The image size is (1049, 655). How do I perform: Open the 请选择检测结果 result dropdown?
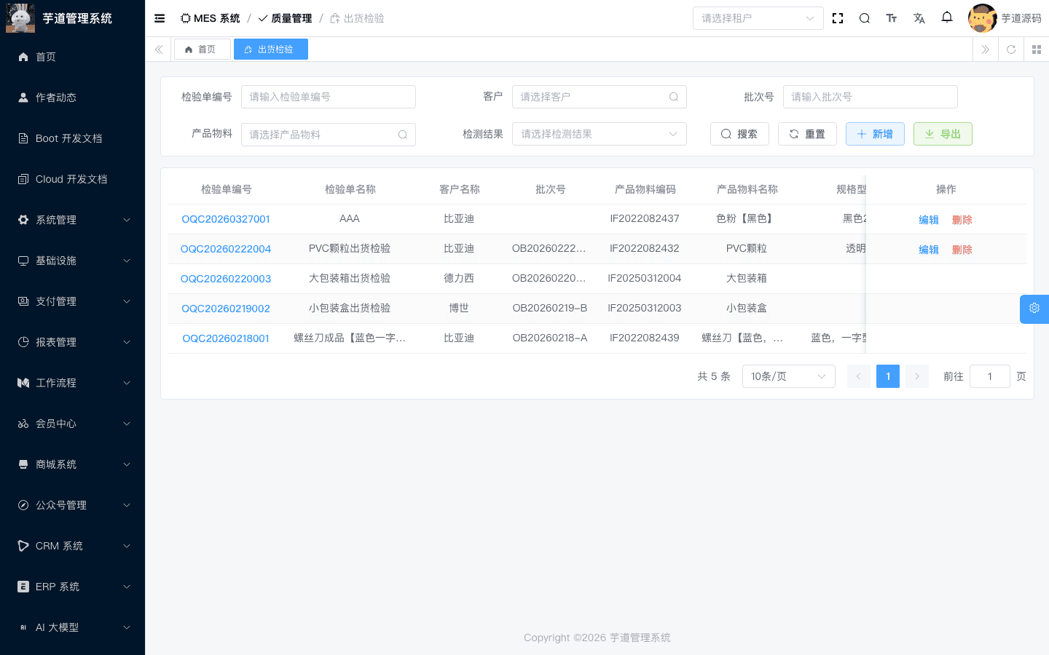coord(599,134)
